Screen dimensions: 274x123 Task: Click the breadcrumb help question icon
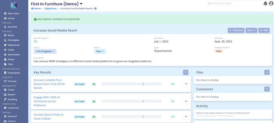[96, 9]
